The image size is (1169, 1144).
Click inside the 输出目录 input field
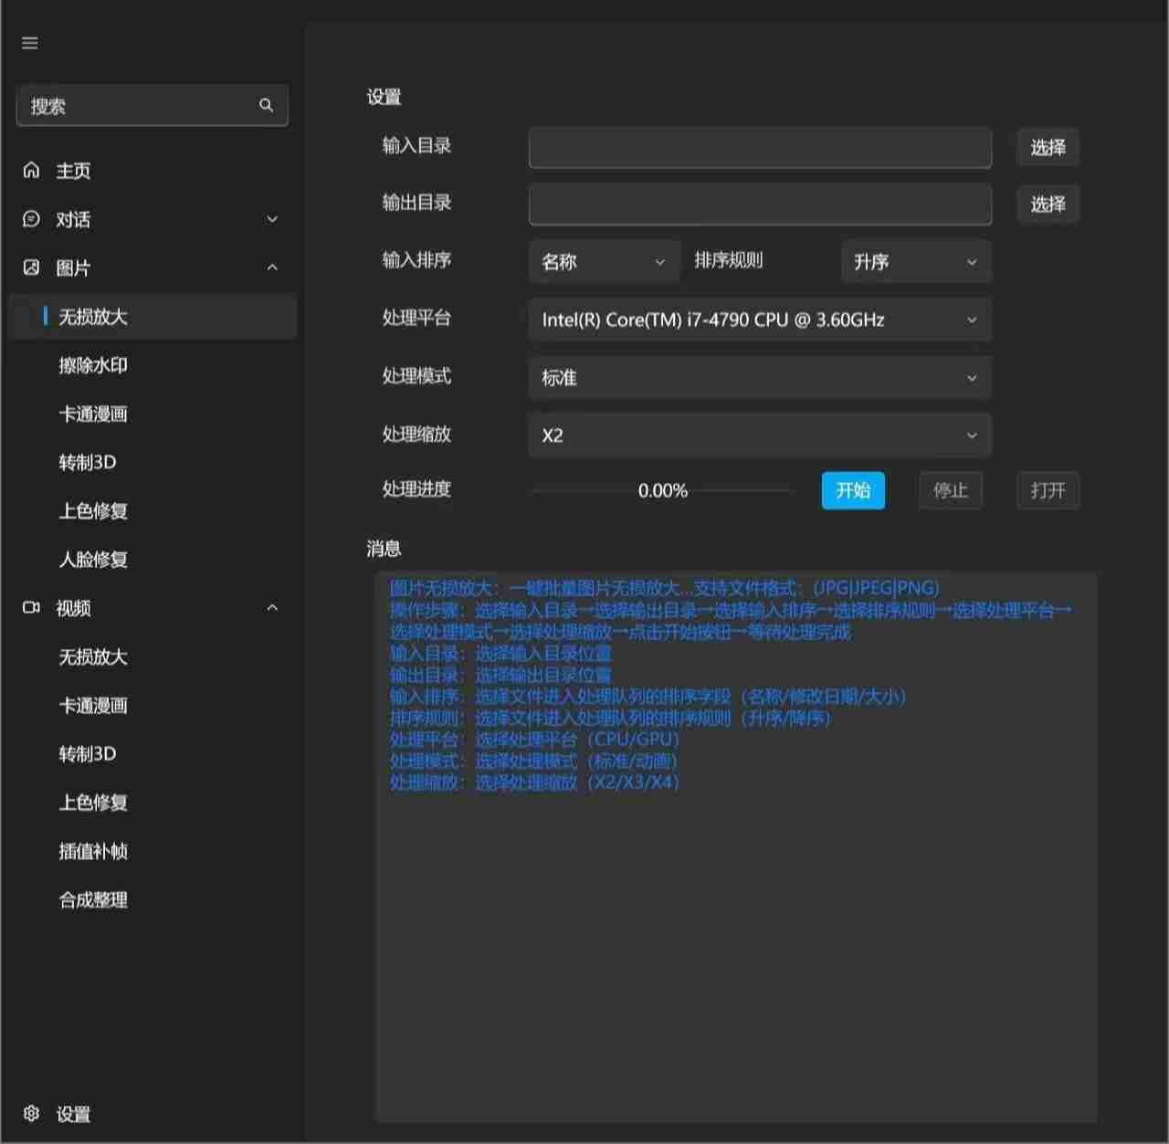tap(759, 204)
